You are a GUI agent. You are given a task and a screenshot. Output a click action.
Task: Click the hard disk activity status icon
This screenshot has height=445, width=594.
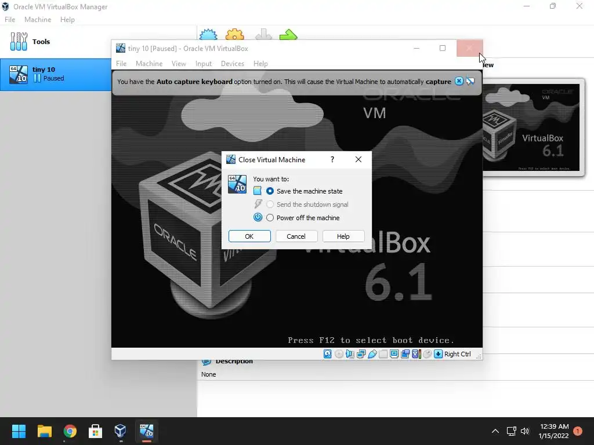click(328, 354)
